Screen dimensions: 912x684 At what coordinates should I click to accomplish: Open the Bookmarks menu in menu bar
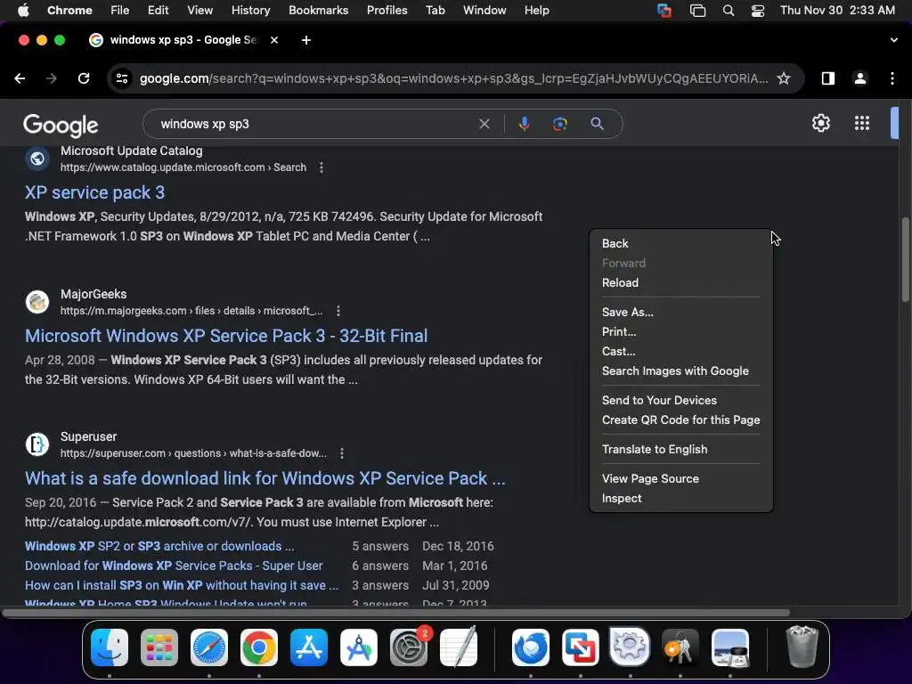pyautogui.click(x=318, y=11)
